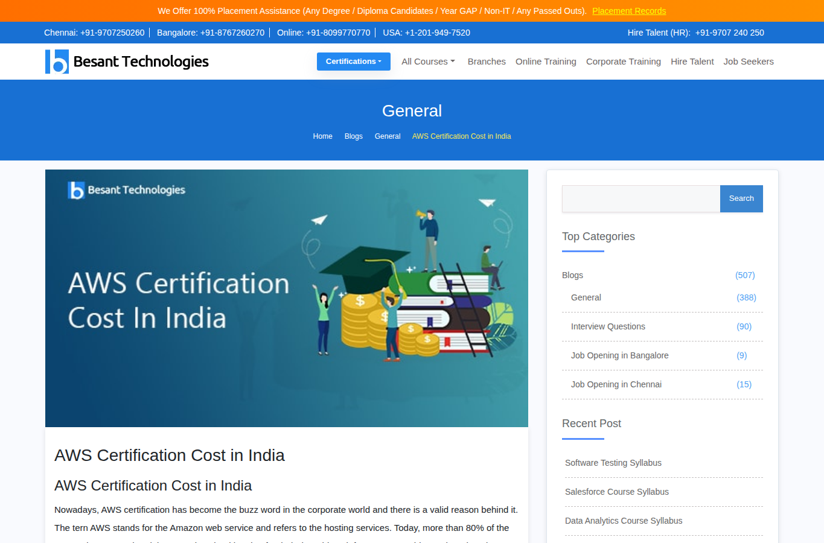824x543 pixels.
Task: Click the Besant Technologies logo icon
Action: [x=57, y=62]
